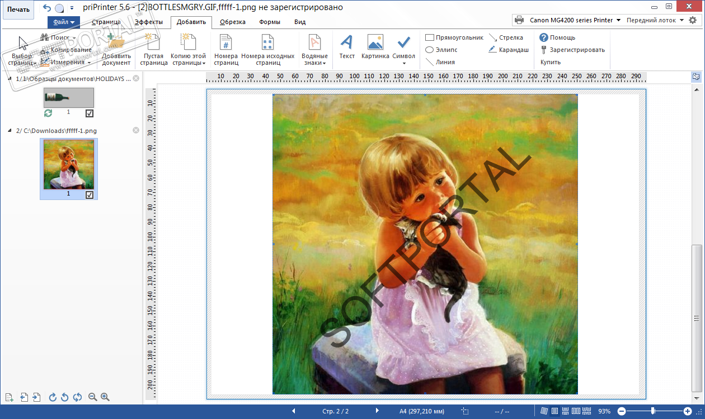Zoom out thumbnails with magnifier minus
The image size is (705, 419).
[x=93, y=397]
